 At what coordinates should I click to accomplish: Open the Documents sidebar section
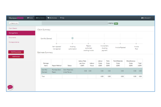tap(12, 37)
